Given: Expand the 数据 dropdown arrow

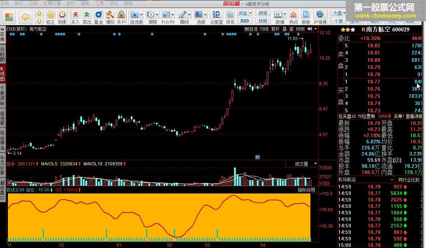Looking at the screenshot, I should pos(284,14).
